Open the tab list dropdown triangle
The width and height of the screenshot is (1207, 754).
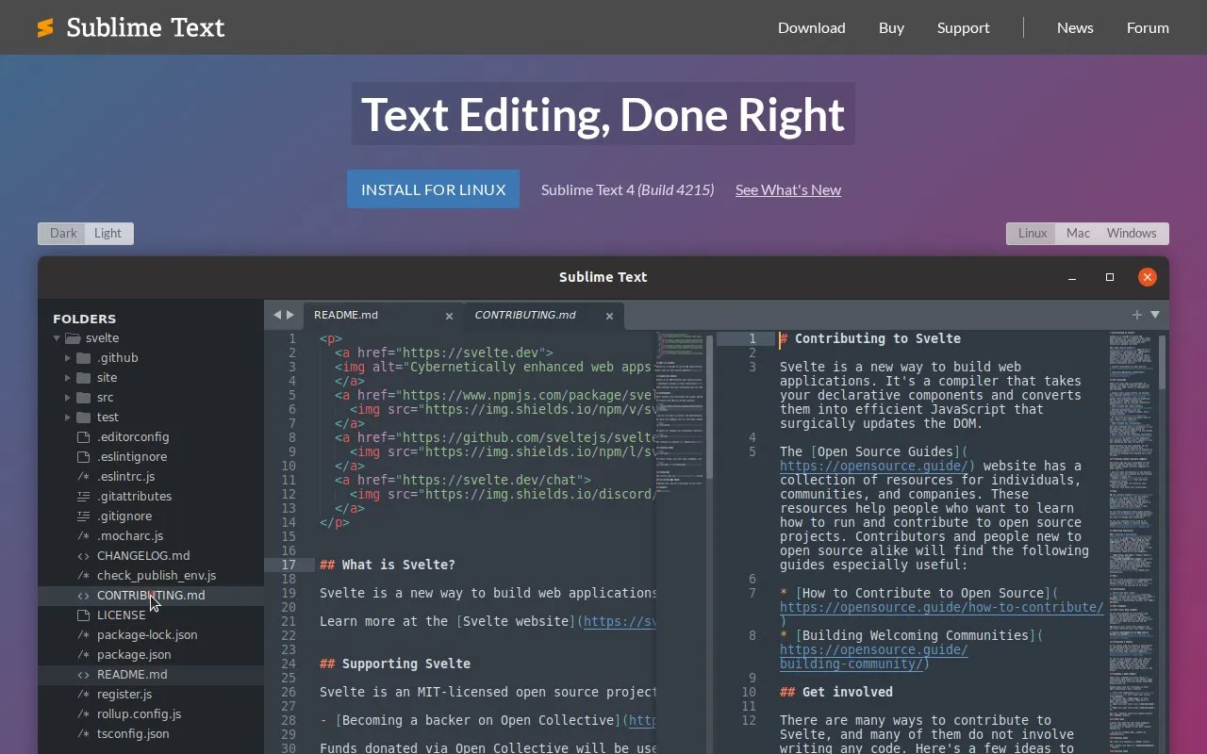(1155, 315)
